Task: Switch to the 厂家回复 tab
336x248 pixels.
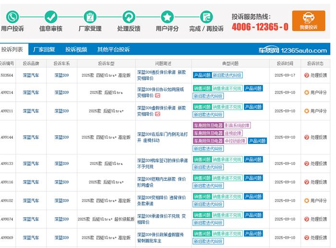Action: point(44,49)
